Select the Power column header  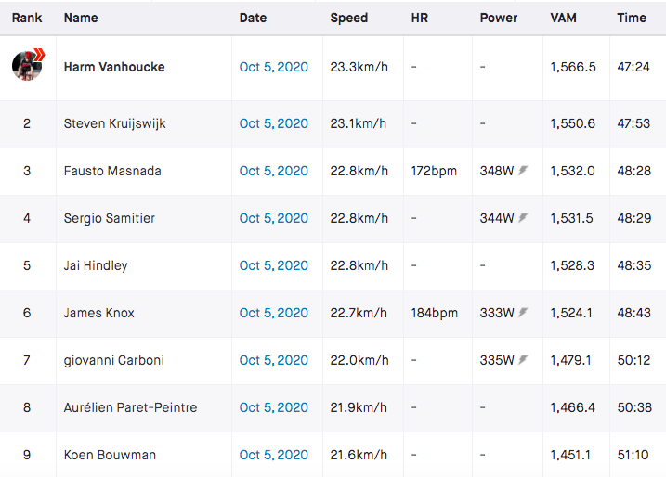point(499,18)
